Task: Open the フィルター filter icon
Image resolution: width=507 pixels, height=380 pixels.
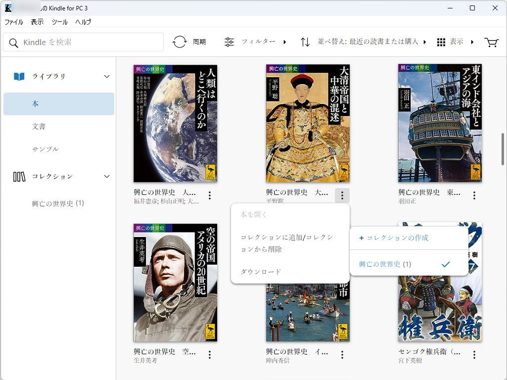Action: coord(229,42)
